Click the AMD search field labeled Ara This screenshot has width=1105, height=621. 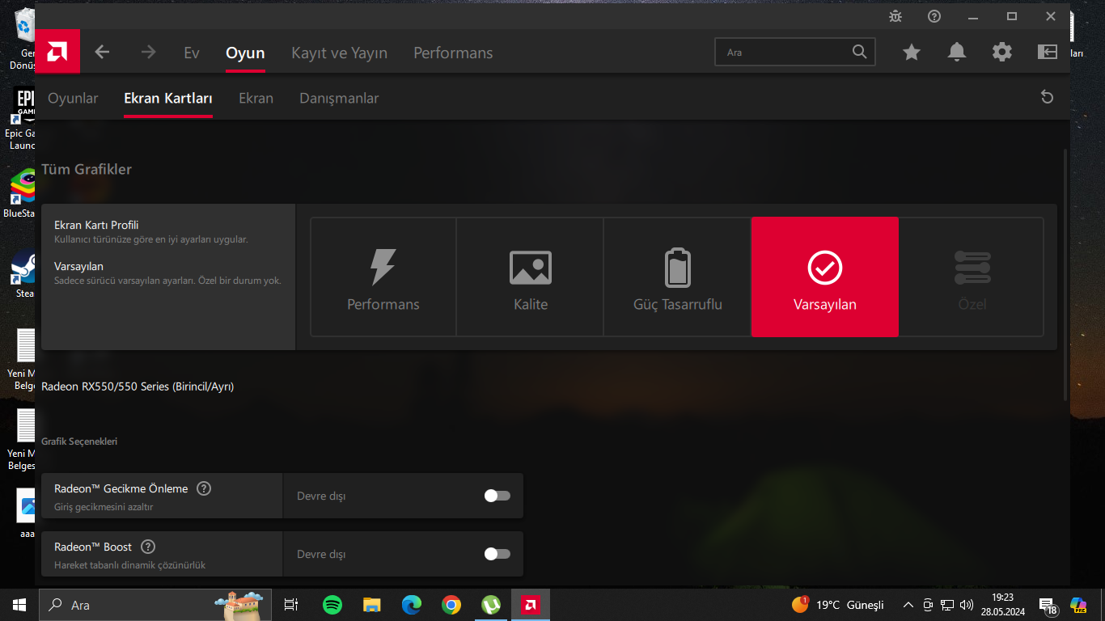[x=795, y=52]
